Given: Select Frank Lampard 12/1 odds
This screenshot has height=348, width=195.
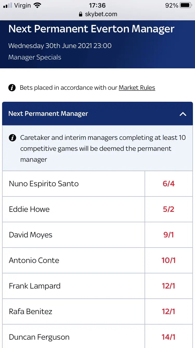Looking at the screenshot, I should 168,286.
